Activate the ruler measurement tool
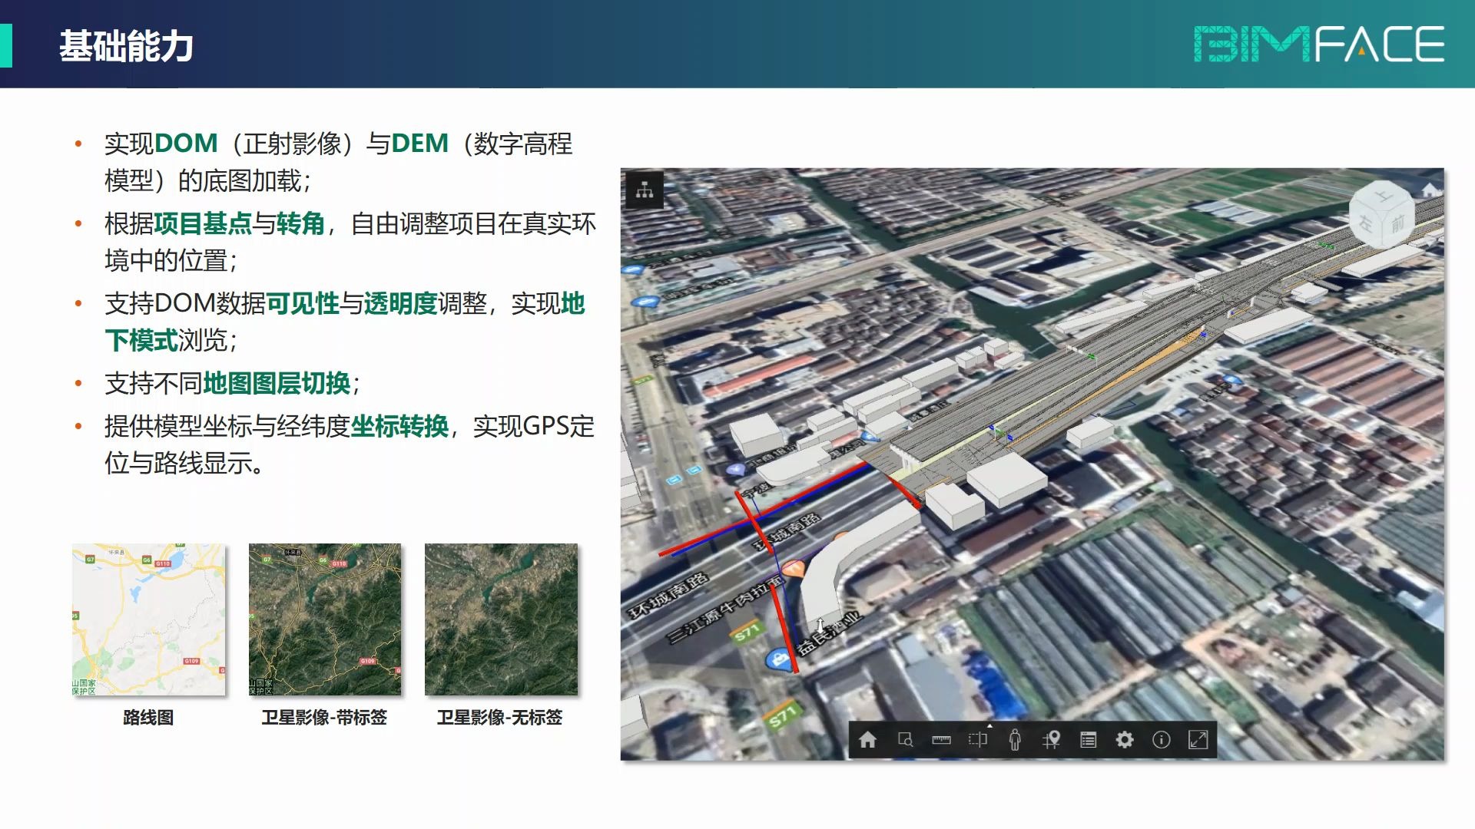This screenshot has width=1475, height=829. click(x=941, y=740)
